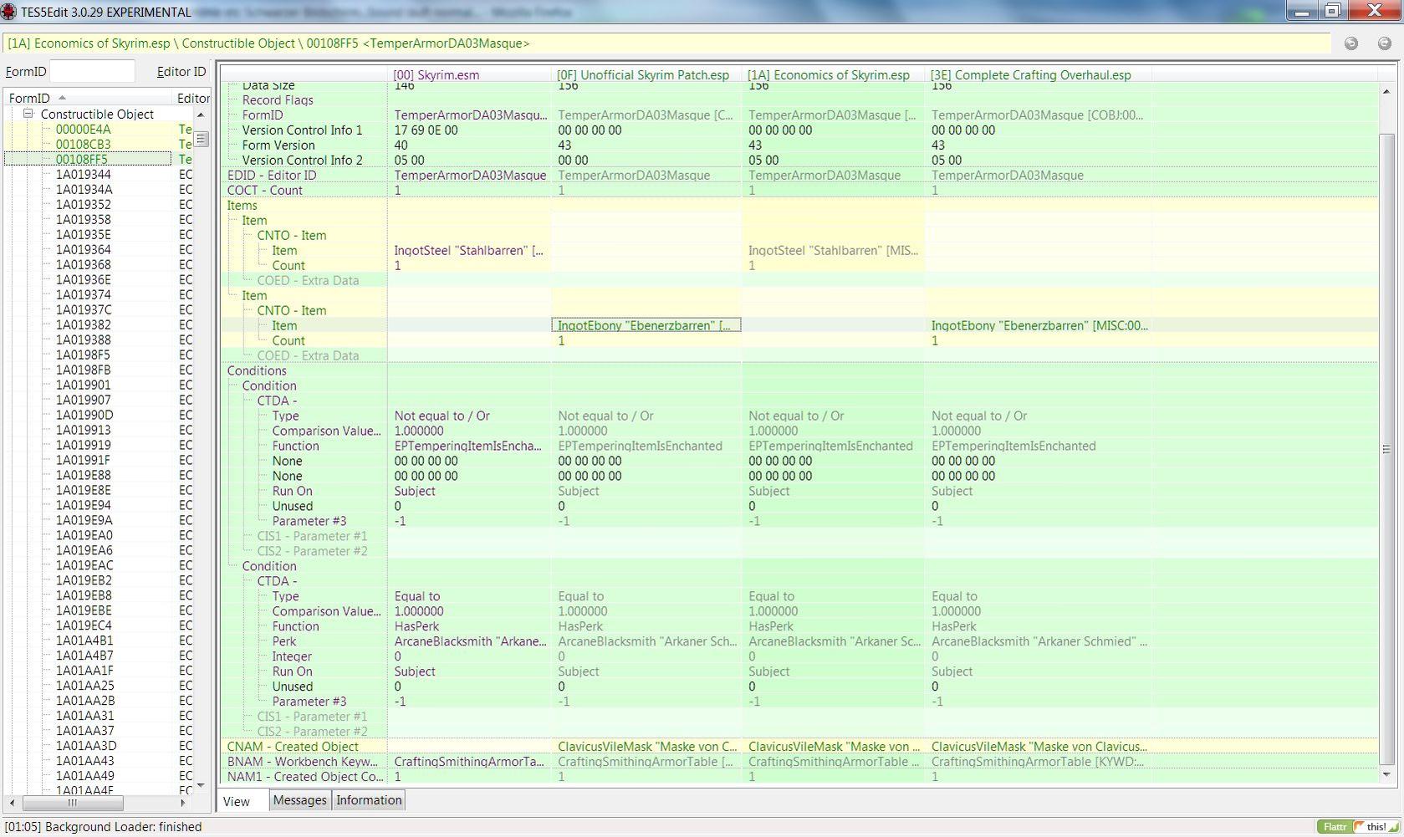The width and height of the screenshot is (1404, 837).
Task: Click the left panel horizontal scrollbar thumb
Action: coord(73,804)
